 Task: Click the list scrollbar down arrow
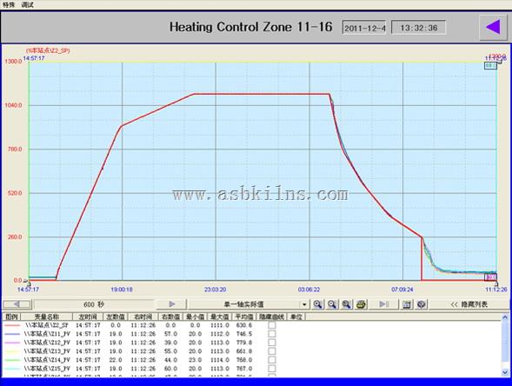505,372
